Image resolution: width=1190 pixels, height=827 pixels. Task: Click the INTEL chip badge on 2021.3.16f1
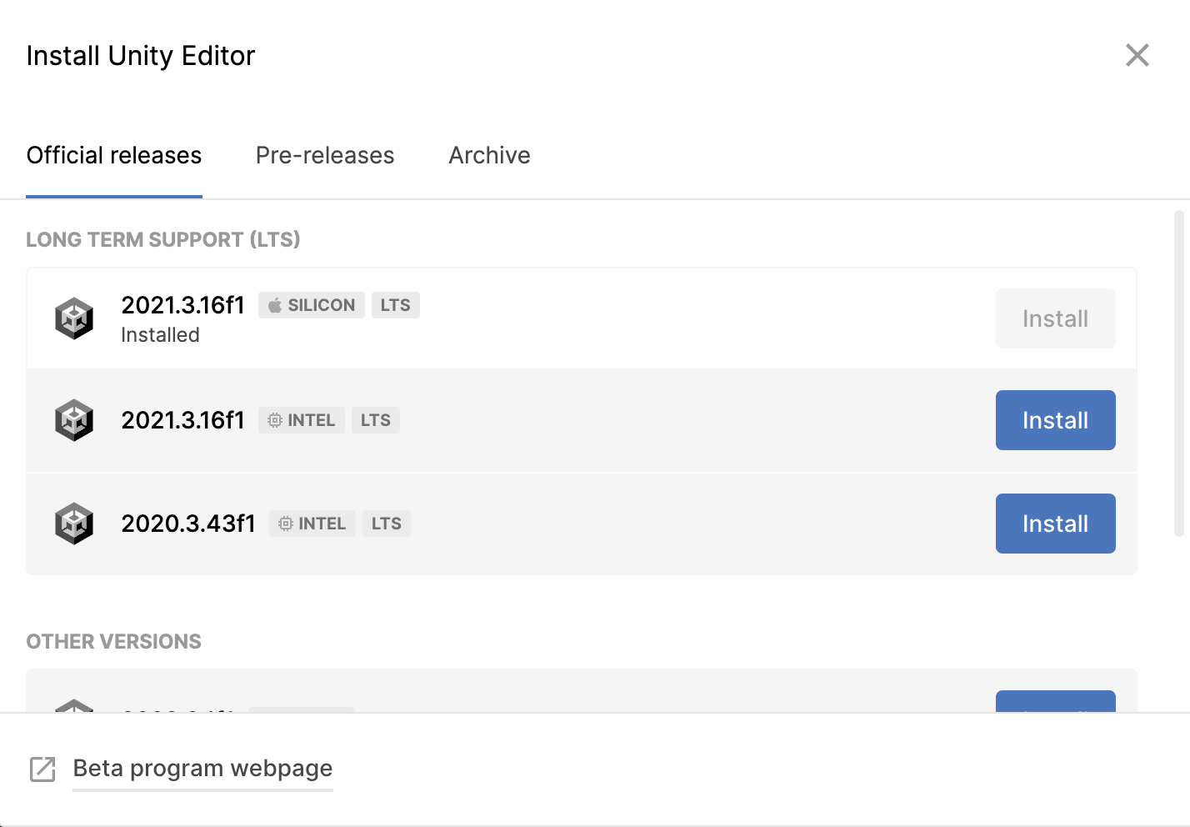302,420
